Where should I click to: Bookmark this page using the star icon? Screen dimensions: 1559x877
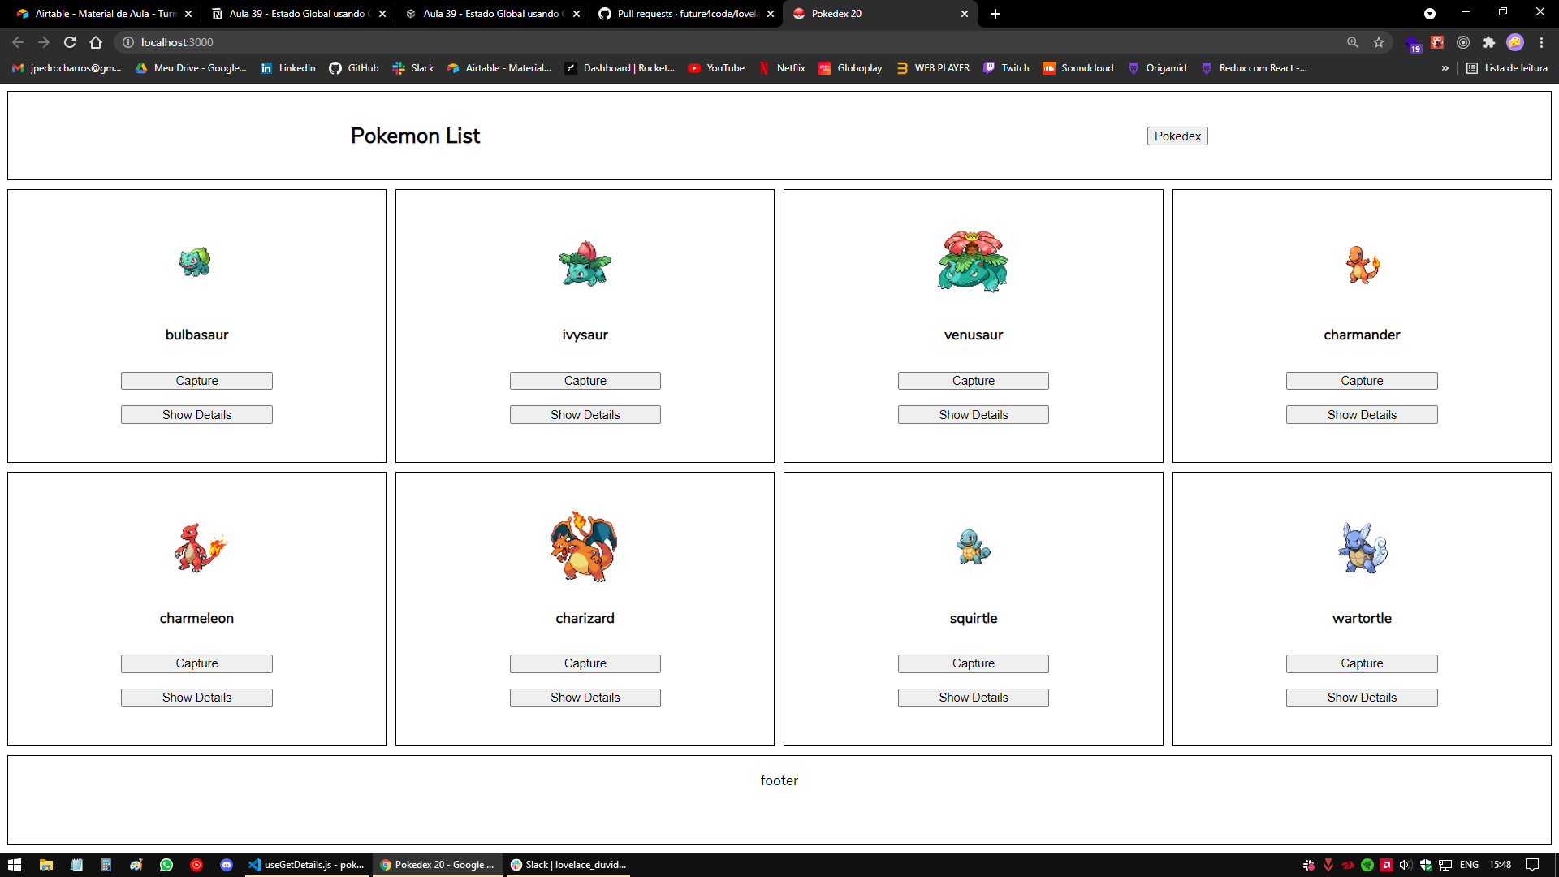(1378, 42)
